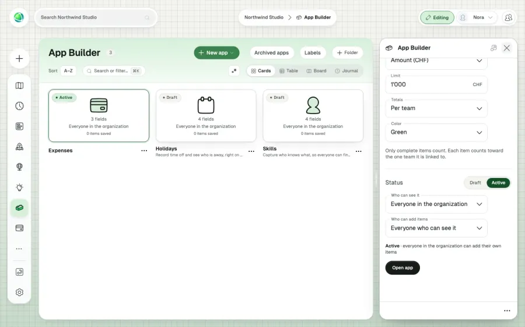Open the Color Green dropdown

(436, 132)
